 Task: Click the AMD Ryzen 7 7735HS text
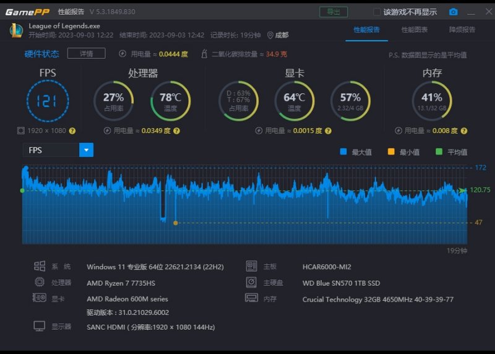(121, 283)
